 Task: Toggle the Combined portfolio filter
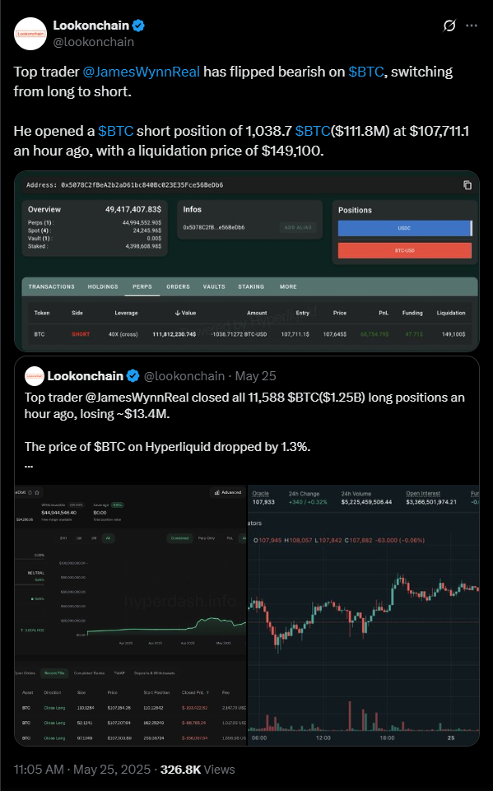pyautogui.click(x=179, y=537)
